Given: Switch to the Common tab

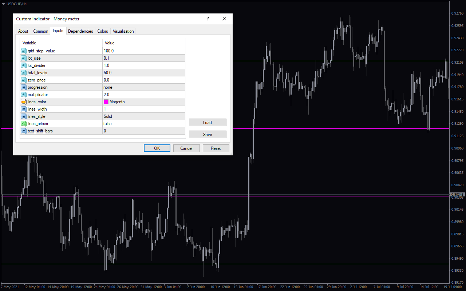Looking at the screenshot, I should coord(41,31).
